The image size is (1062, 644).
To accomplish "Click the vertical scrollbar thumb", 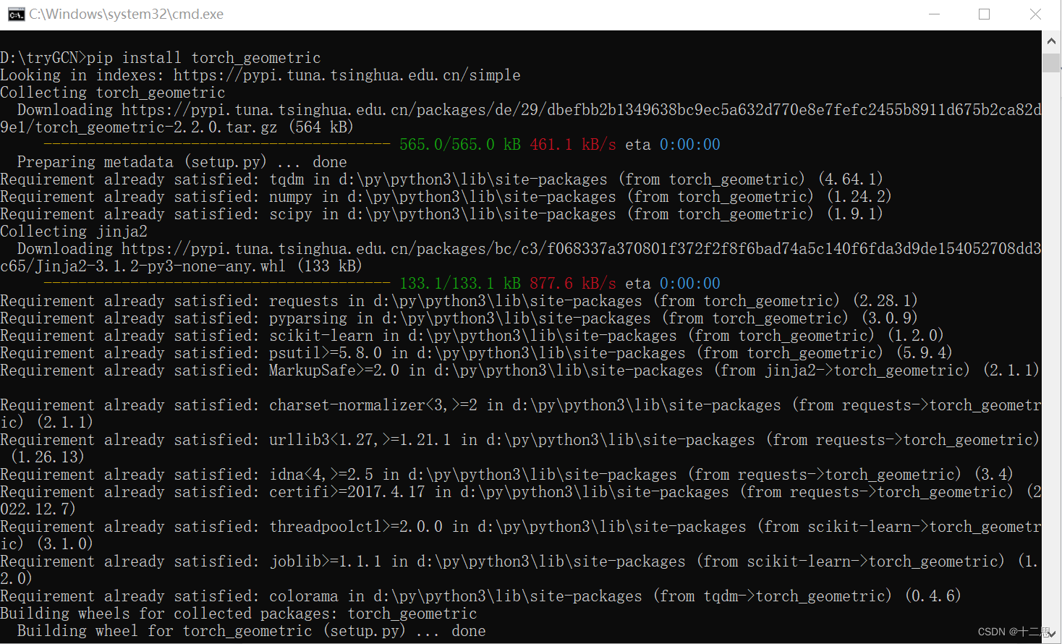I will coord(1051,62).
